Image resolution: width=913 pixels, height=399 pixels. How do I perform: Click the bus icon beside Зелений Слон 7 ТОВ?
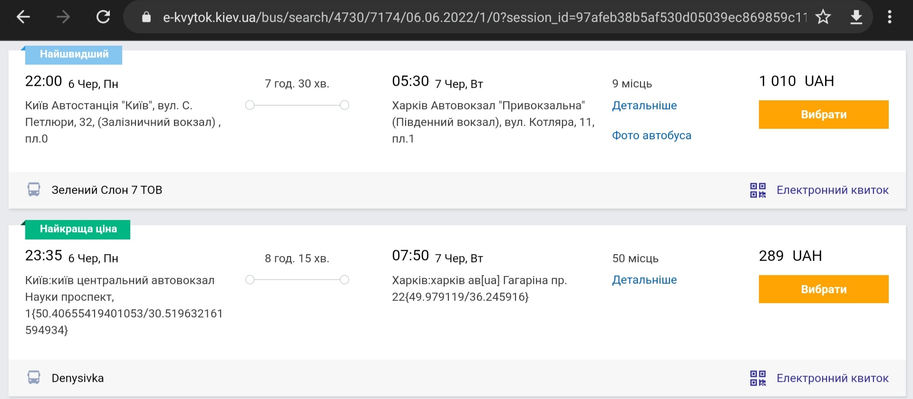(34, 190)
